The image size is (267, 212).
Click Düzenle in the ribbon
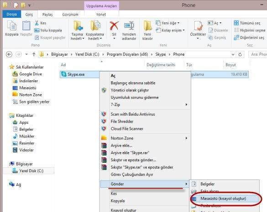click(x=218, y=30)
